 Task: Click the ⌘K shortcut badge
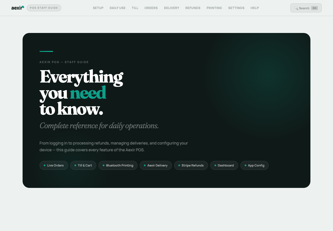[x=315, y=8]
